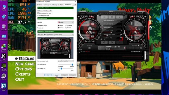The width and height of the screenshot is (169, 95).
Task: Open Afterburner settings gear button
Action: coord(104,42)
